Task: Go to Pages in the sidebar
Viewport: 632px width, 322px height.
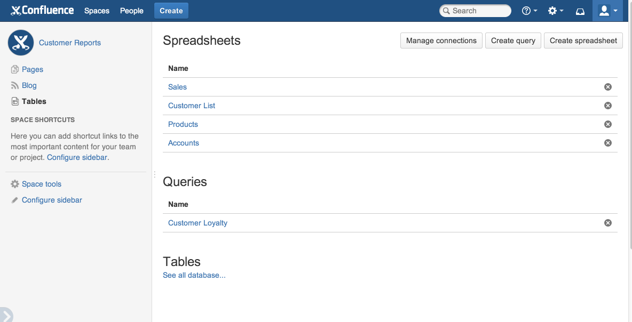Action: (32, 69)
